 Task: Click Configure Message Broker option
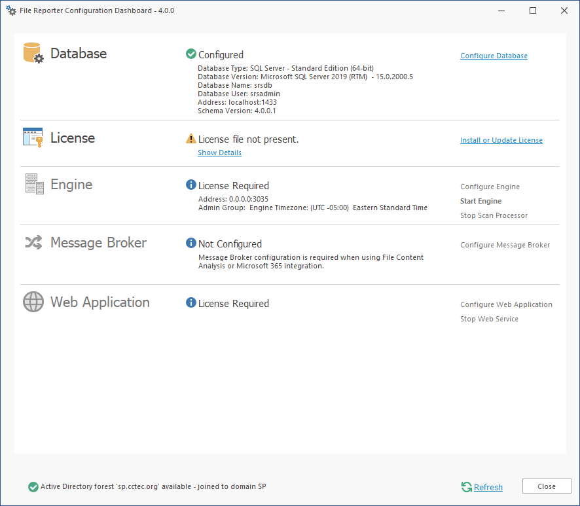click(x=505, y=245)
